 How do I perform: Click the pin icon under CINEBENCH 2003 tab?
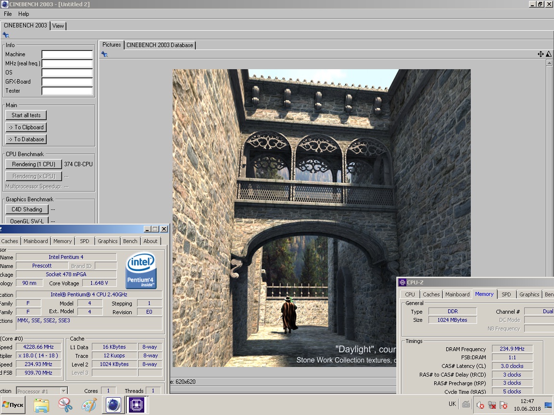click(6, 35)
